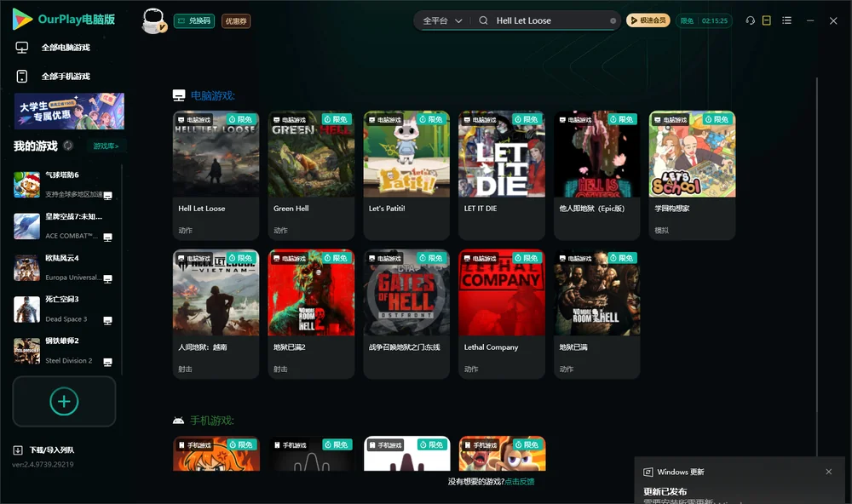
Task: Click the OurPlay logo icon
Action: (22, 20)
